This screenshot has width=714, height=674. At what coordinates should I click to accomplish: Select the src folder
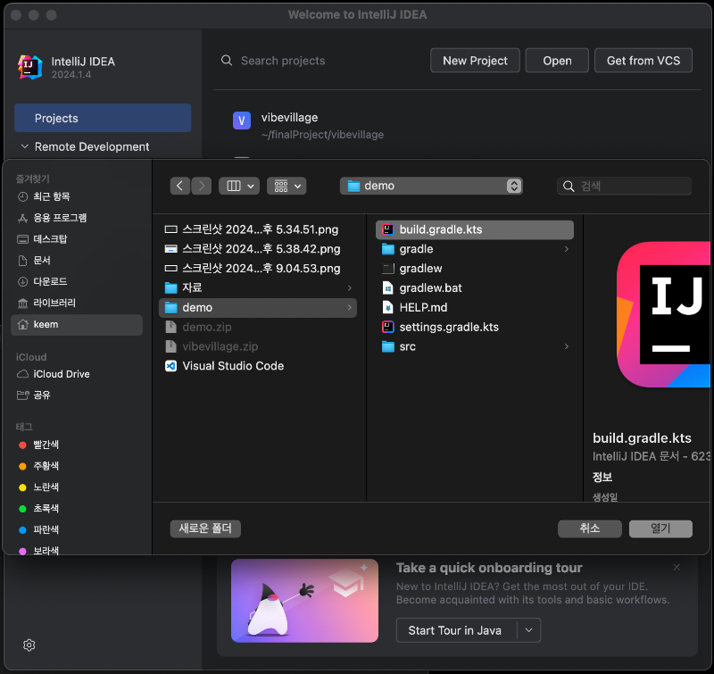point(475,346)
